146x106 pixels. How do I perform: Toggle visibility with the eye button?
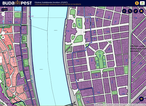point(141,99)
